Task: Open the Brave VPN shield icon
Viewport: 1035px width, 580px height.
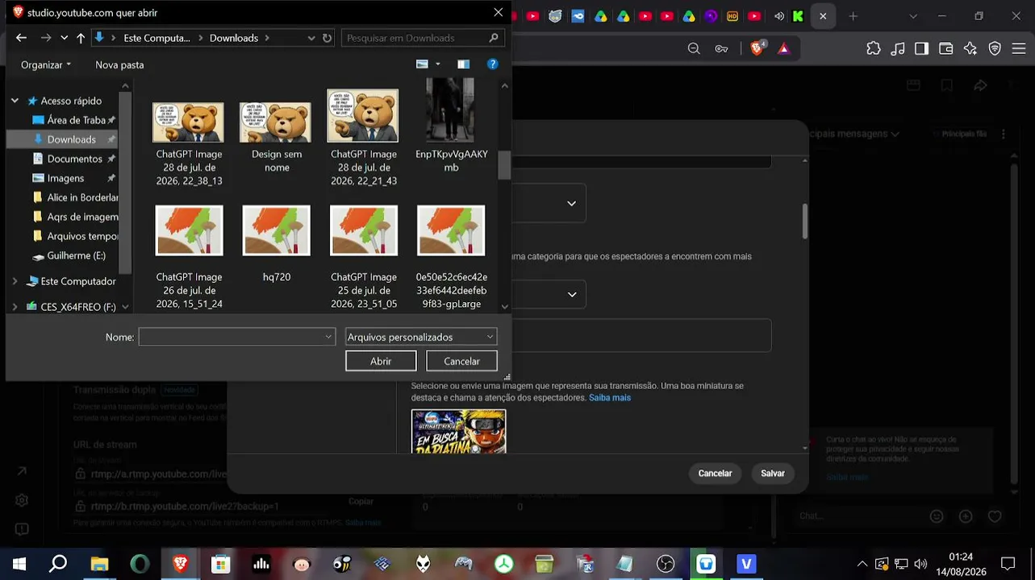Action: (995, 48)
